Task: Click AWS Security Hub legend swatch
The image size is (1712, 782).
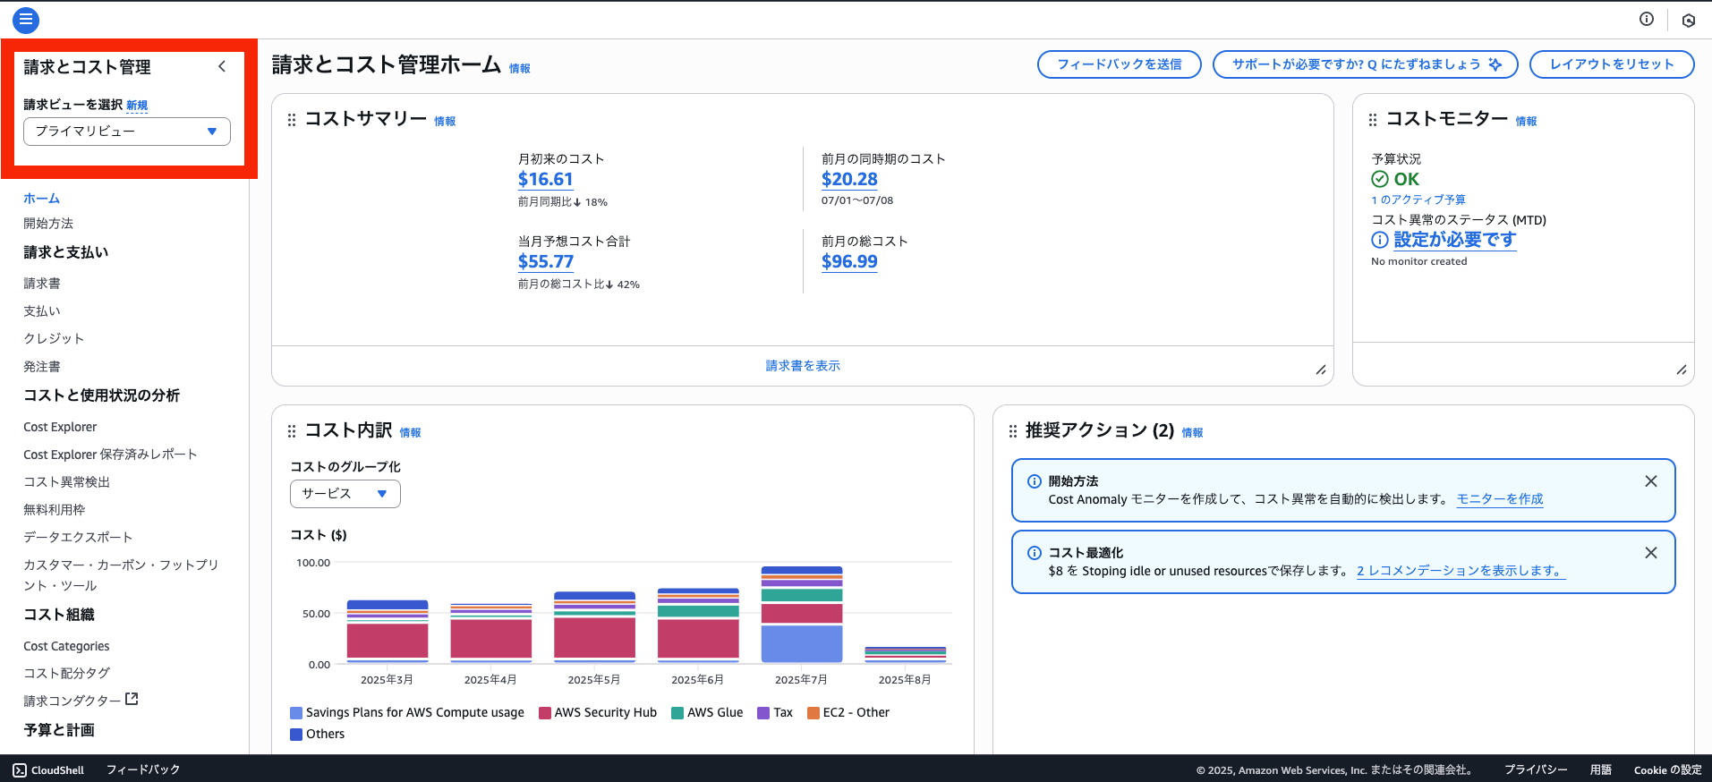Action: point(545,713)
